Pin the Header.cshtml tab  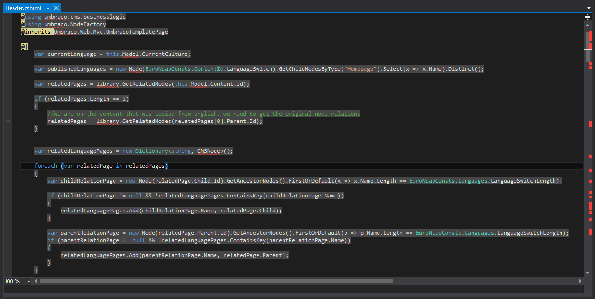(48, 8)
